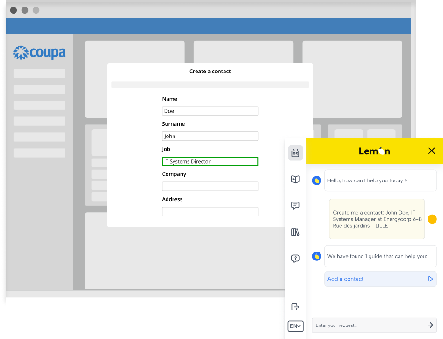
Task: Select the first Coupa sidebar menu item
Action: [39, 74]
